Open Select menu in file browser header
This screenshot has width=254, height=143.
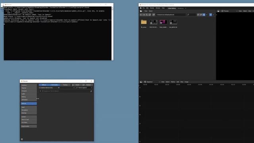pos(151,11)
